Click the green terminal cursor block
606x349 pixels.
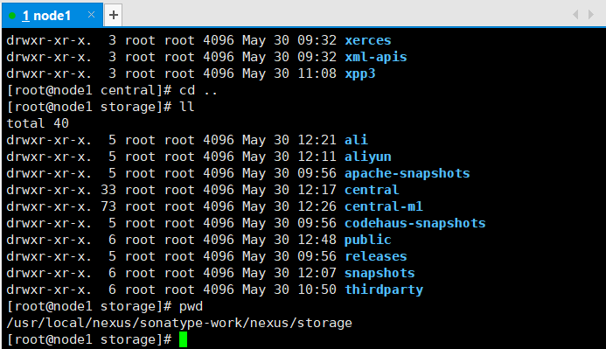pos(183,339)
